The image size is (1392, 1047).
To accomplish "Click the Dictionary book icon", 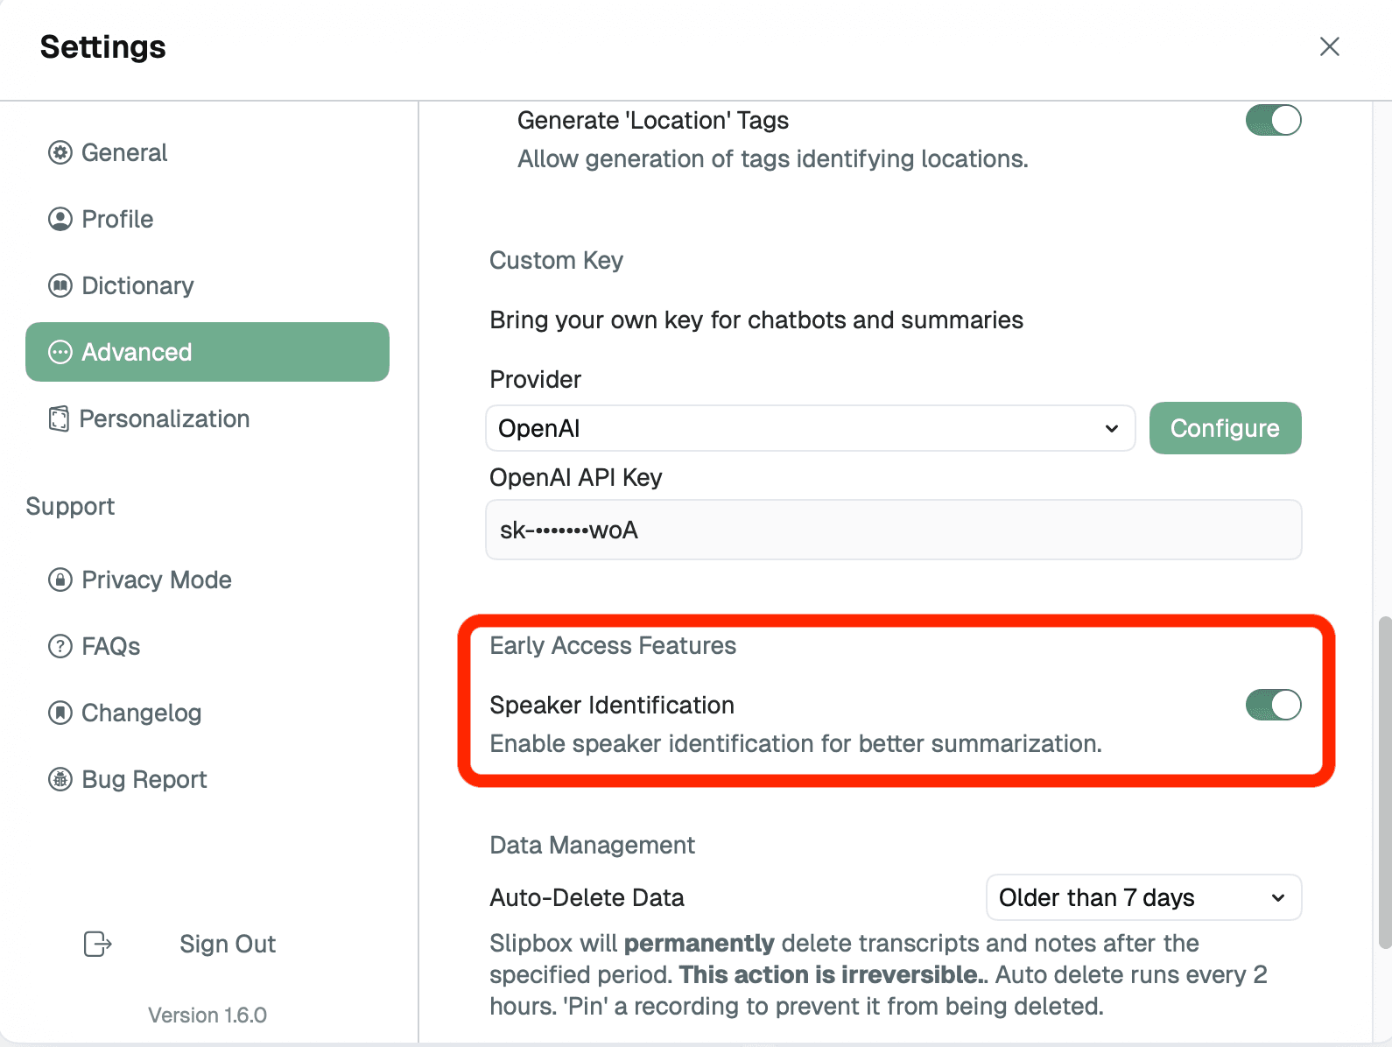I will 60,285.
